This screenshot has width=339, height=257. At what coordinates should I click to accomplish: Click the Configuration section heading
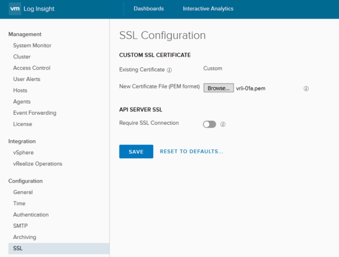[x=26, y=181]
